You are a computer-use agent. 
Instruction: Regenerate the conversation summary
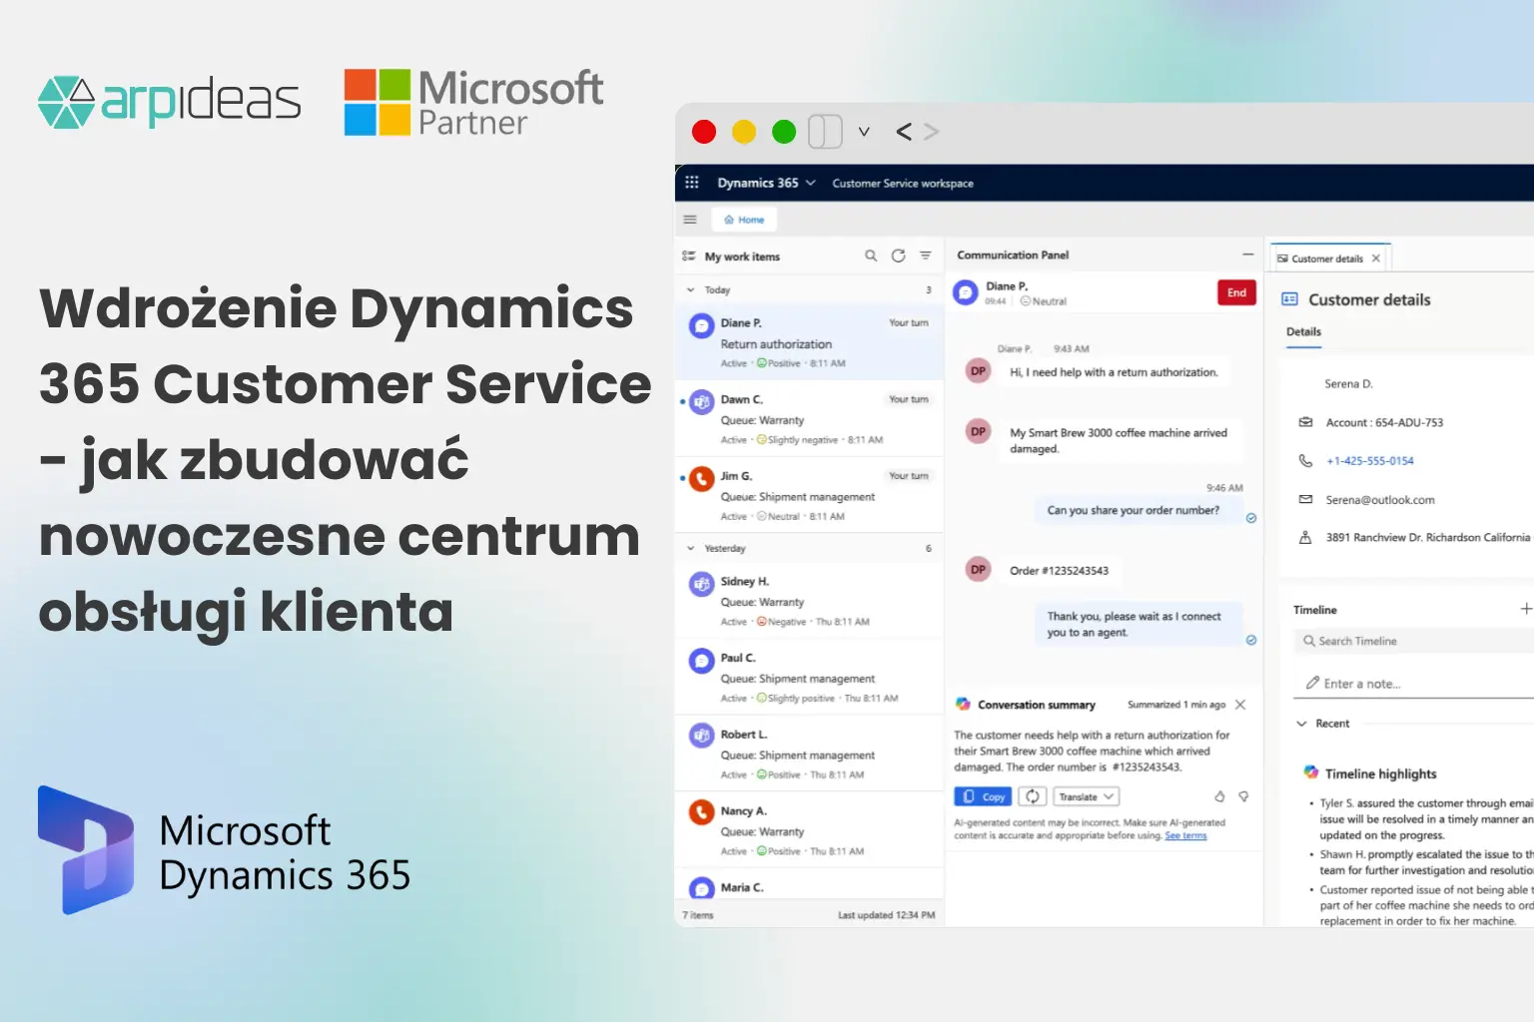click(x=1033, y=796)
